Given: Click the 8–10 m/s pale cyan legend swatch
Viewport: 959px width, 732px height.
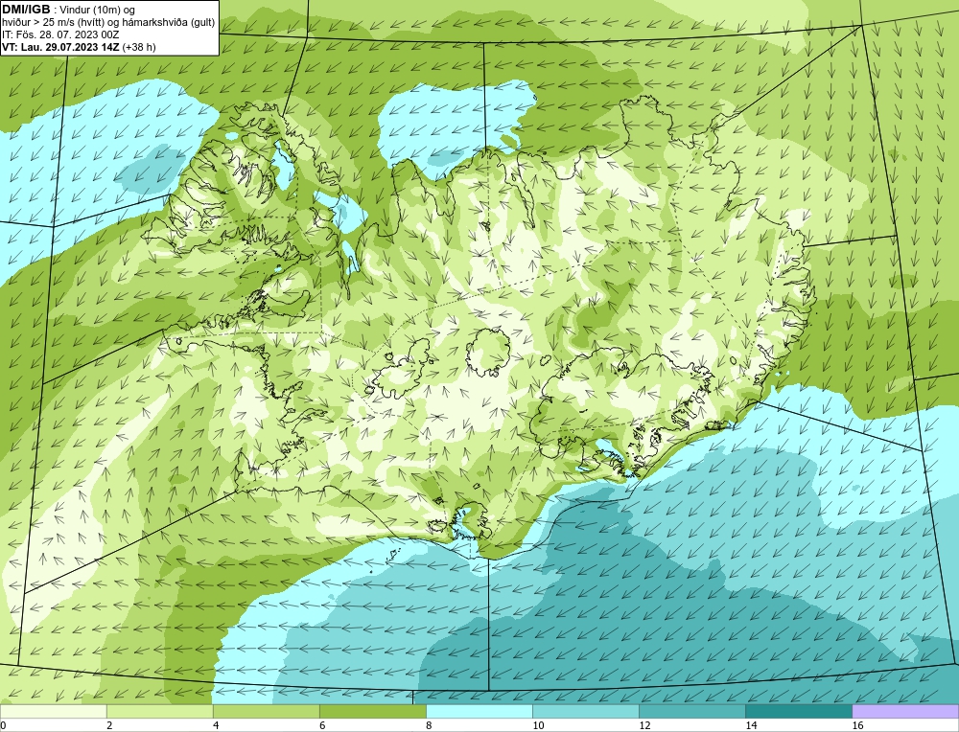Looking at the screenshot, I should [479, 711].
